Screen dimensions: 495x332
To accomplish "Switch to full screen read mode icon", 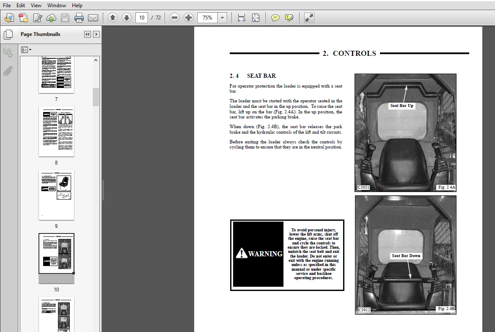I will pos(309,18).
